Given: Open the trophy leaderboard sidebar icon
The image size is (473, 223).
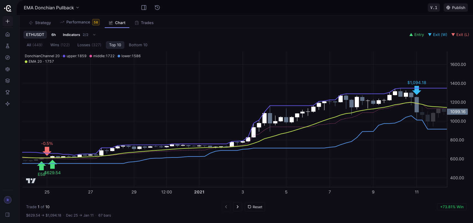Looking at the screenshot, I should coord(8,92).
